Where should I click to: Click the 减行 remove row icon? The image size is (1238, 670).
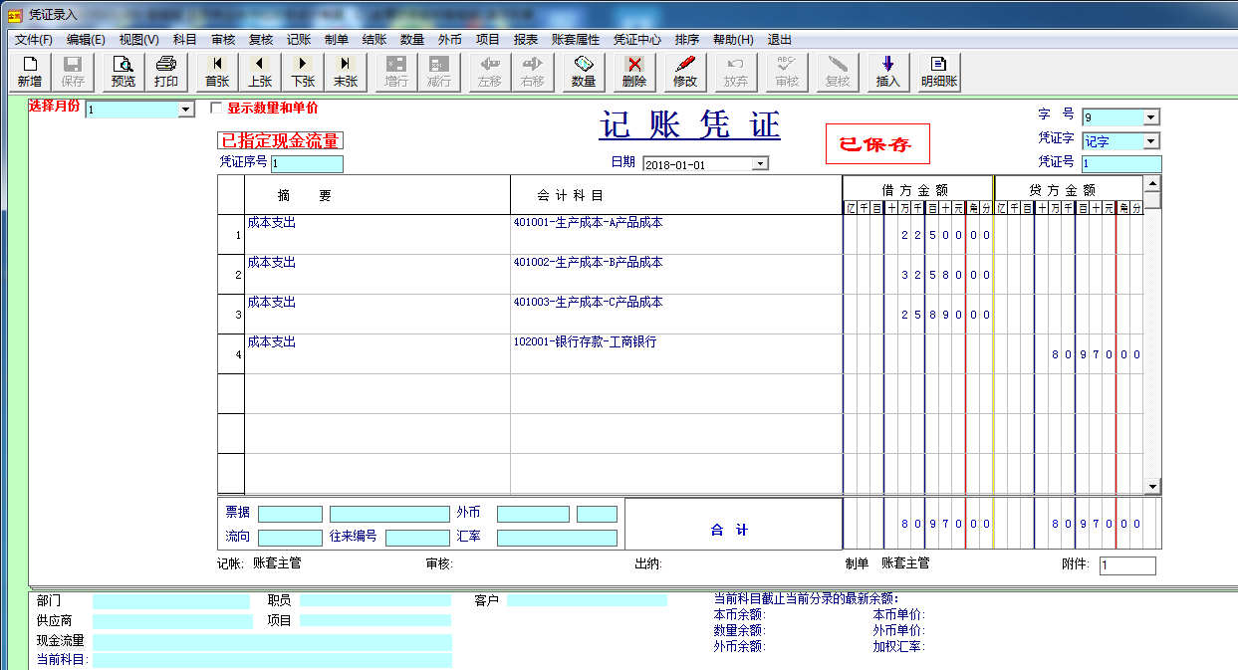tap(439, 72)
